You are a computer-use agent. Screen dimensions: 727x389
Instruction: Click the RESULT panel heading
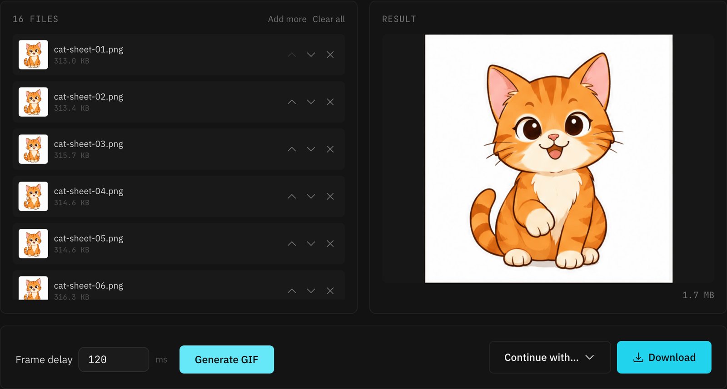coord(399,19)
